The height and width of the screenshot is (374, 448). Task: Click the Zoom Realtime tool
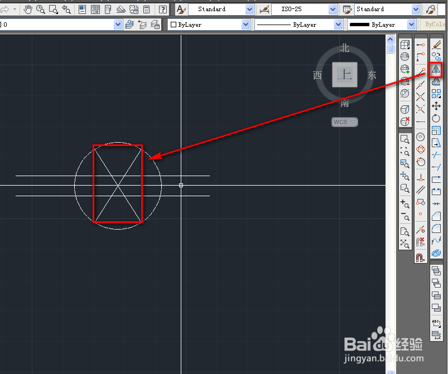point(41,9)
